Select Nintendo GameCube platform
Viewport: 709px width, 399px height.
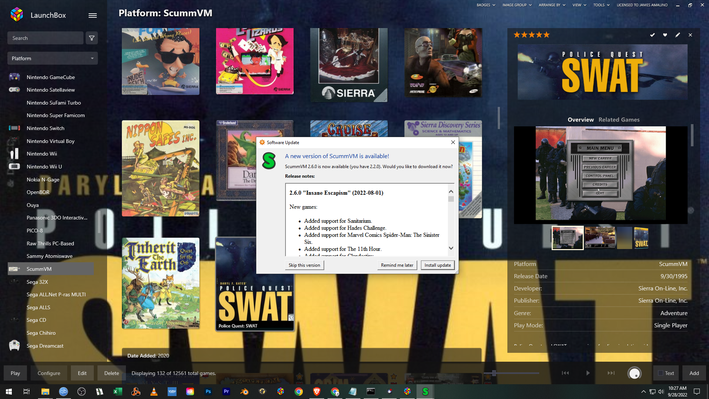coord(51,77)
